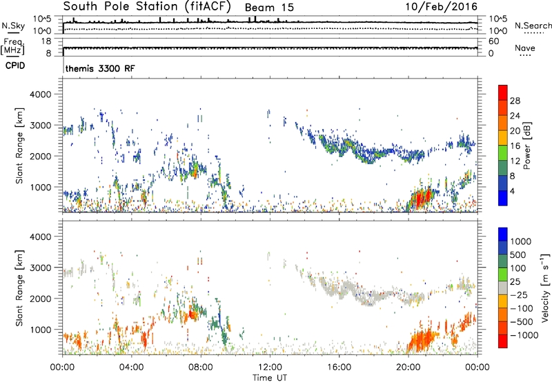This screenshot has height=382, width=552.
Task: Click the 'Velocity [m s-1]' colorbar title
Action: coord(546,288)
